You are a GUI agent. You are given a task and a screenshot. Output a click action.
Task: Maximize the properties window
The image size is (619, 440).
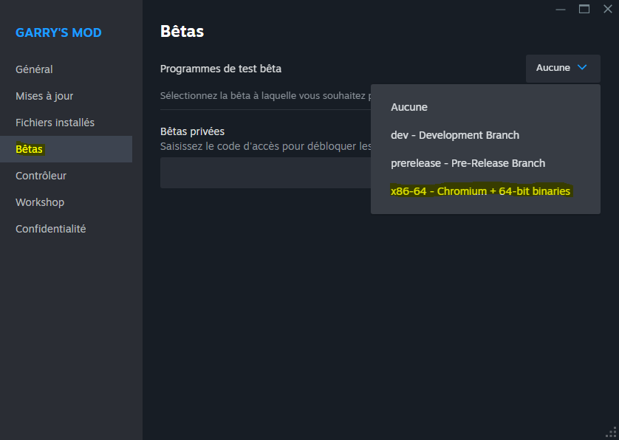click(x=584, y=9)
